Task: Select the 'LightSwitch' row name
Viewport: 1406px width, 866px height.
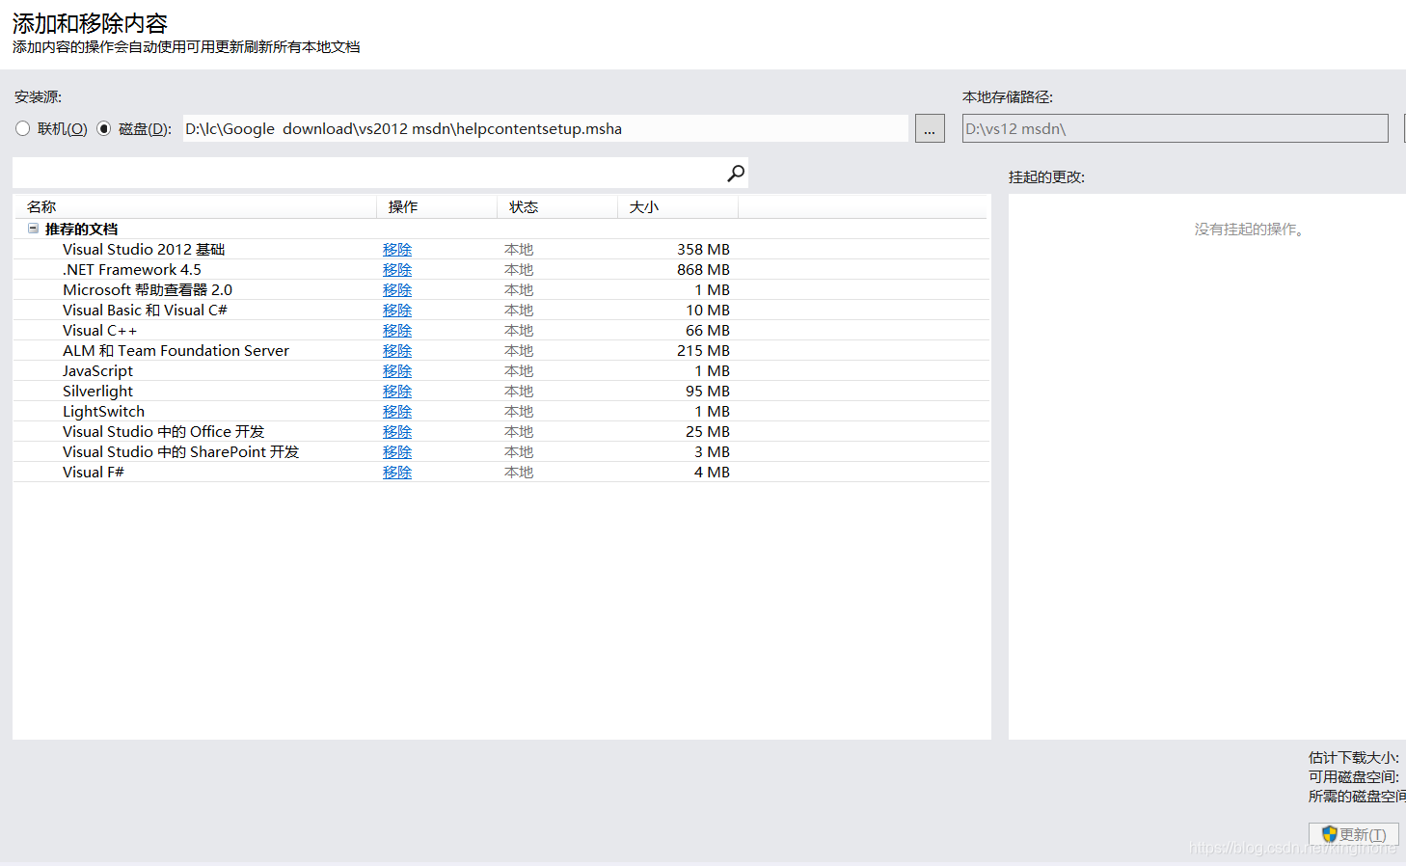Action: pos(103,412)
